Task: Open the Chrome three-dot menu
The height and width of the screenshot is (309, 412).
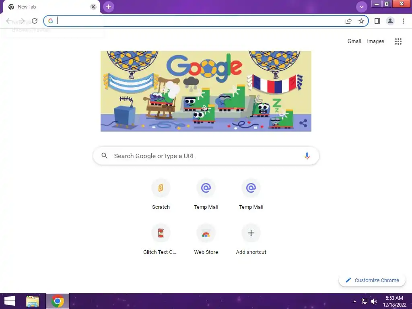Action: coord(403,21)
